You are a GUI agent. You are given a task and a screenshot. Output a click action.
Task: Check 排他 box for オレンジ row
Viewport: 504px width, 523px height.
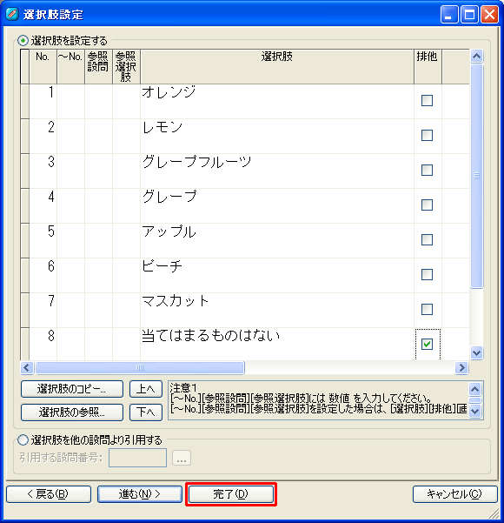(x=427, y=100)
